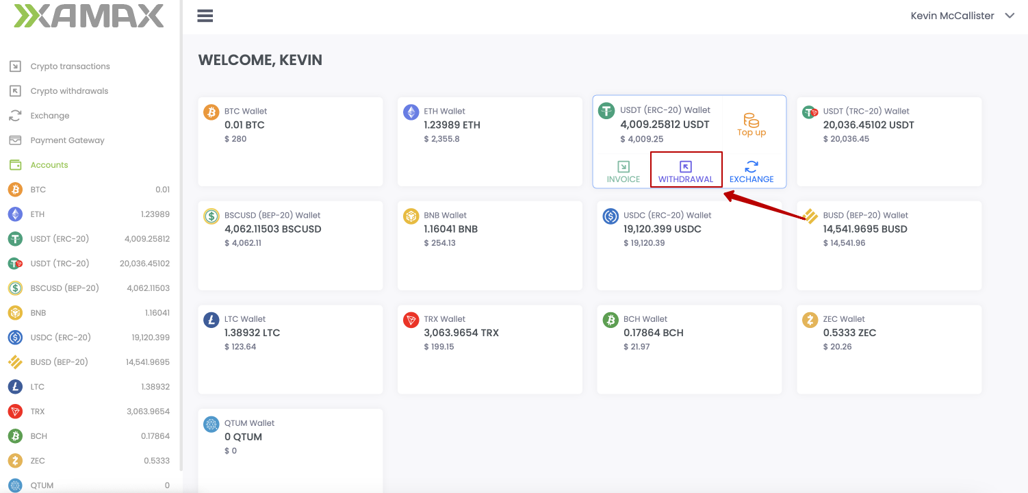Screen dimensions: 1028x493
Task: Go to the Exchange menu item
Action: [x=50, y=116]
